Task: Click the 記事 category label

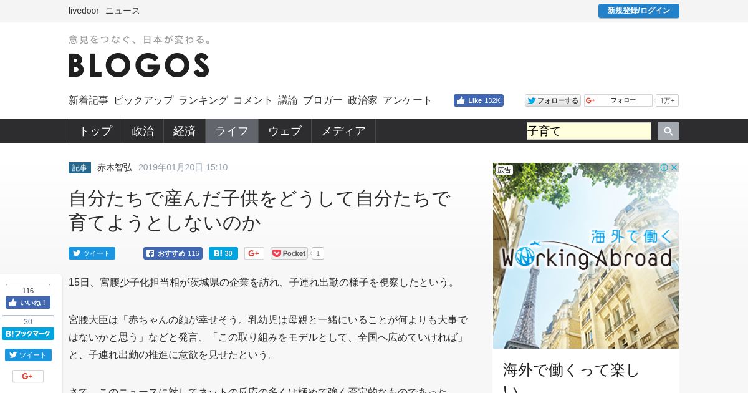Action: (x=80, y=168)
